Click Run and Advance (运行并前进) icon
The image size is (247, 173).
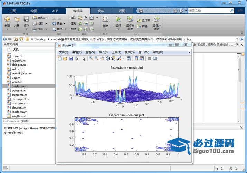(x=130, y=19)
